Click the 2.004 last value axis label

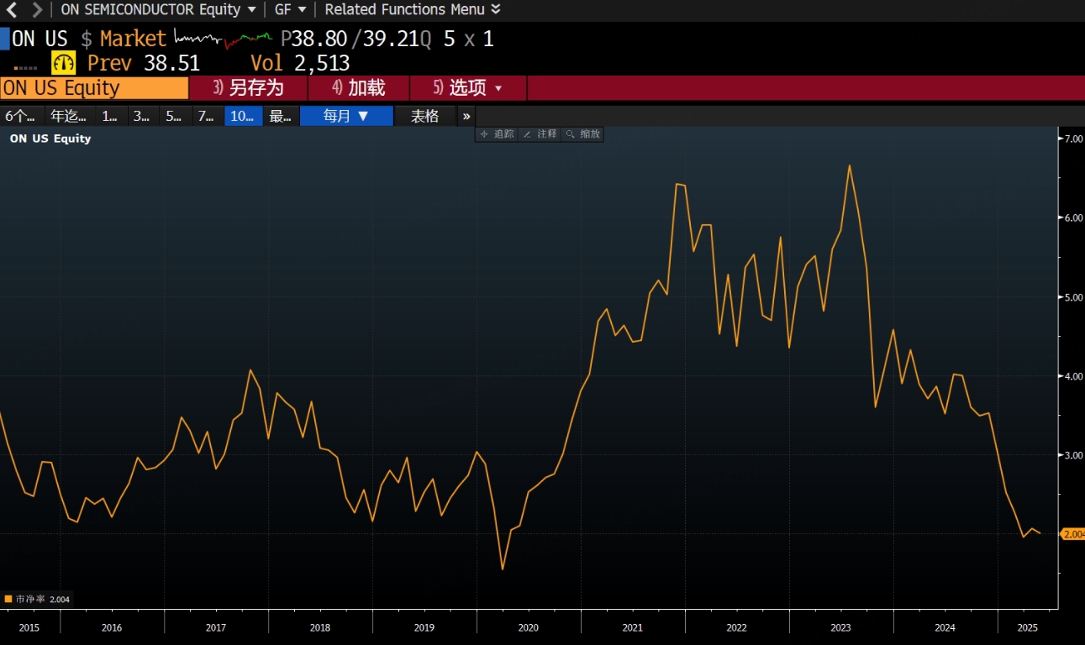1072,534
